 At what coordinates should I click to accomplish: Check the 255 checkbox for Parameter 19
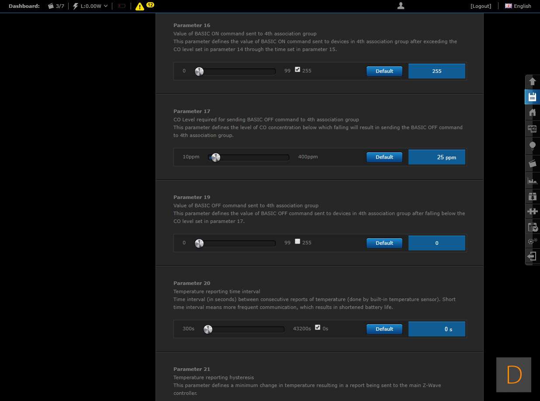(x=298, y=241)
